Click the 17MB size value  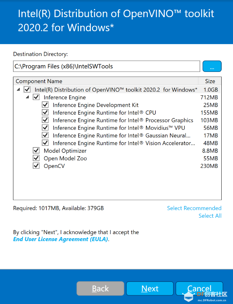(211, 135)
